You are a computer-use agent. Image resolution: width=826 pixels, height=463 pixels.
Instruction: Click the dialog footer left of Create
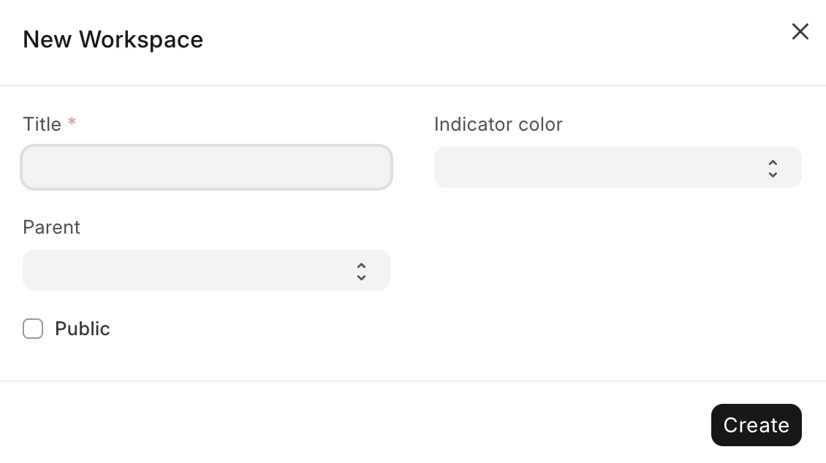point(365,424)
